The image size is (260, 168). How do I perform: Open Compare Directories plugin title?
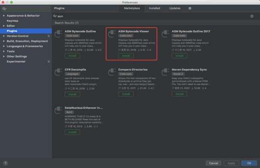pos(133,69)
